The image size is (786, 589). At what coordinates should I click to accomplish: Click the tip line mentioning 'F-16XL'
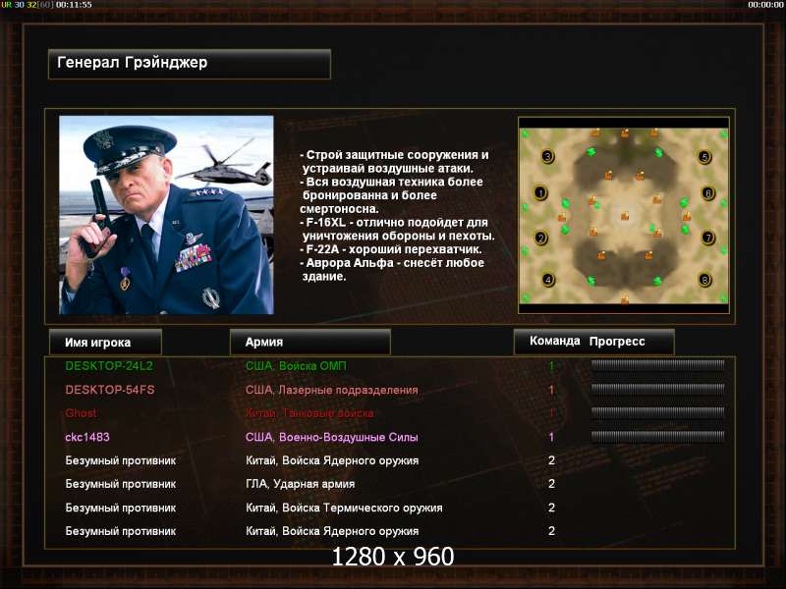pos(398,229)
